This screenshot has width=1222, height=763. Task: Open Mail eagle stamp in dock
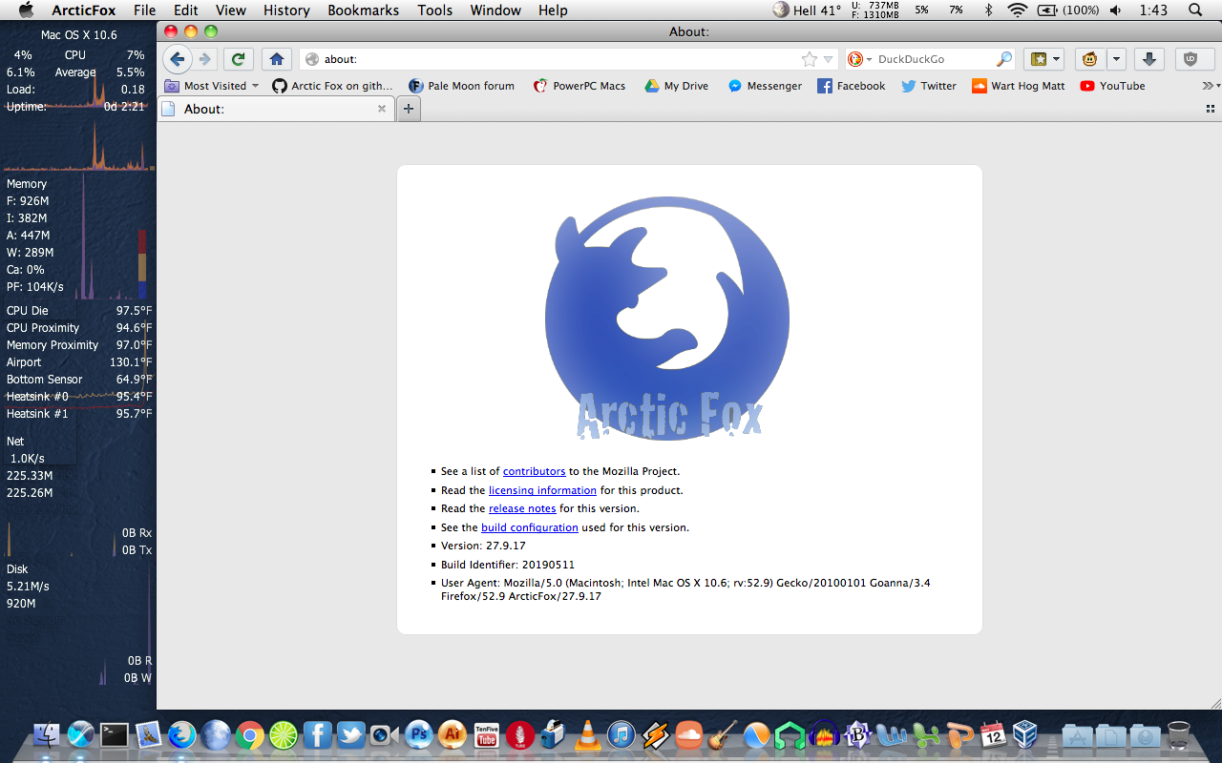148,735
